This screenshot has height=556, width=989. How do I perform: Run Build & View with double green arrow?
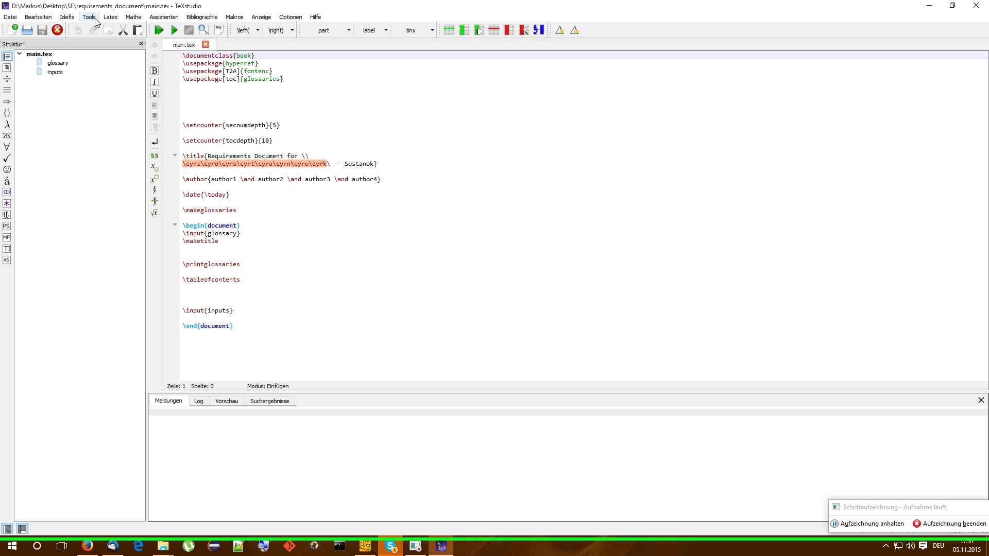click(159, 30)
